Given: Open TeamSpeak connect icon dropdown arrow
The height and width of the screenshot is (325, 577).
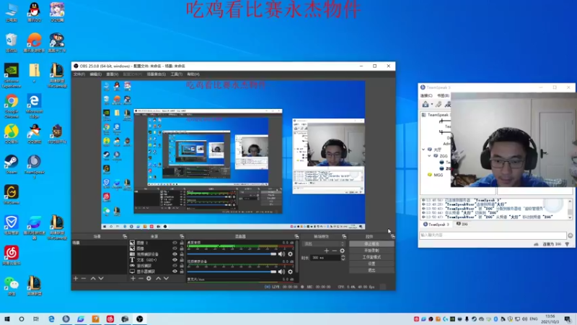Looking at the screenshot, I should click(x=432, y=105).
